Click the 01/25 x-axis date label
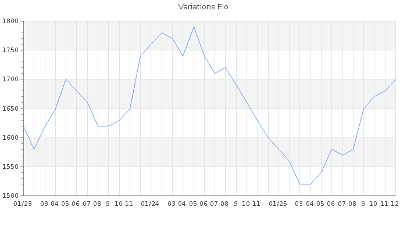 (279, 204)
